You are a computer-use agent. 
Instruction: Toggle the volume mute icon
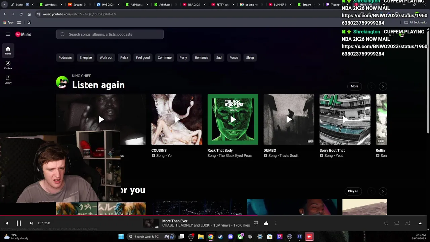[386, 223]
